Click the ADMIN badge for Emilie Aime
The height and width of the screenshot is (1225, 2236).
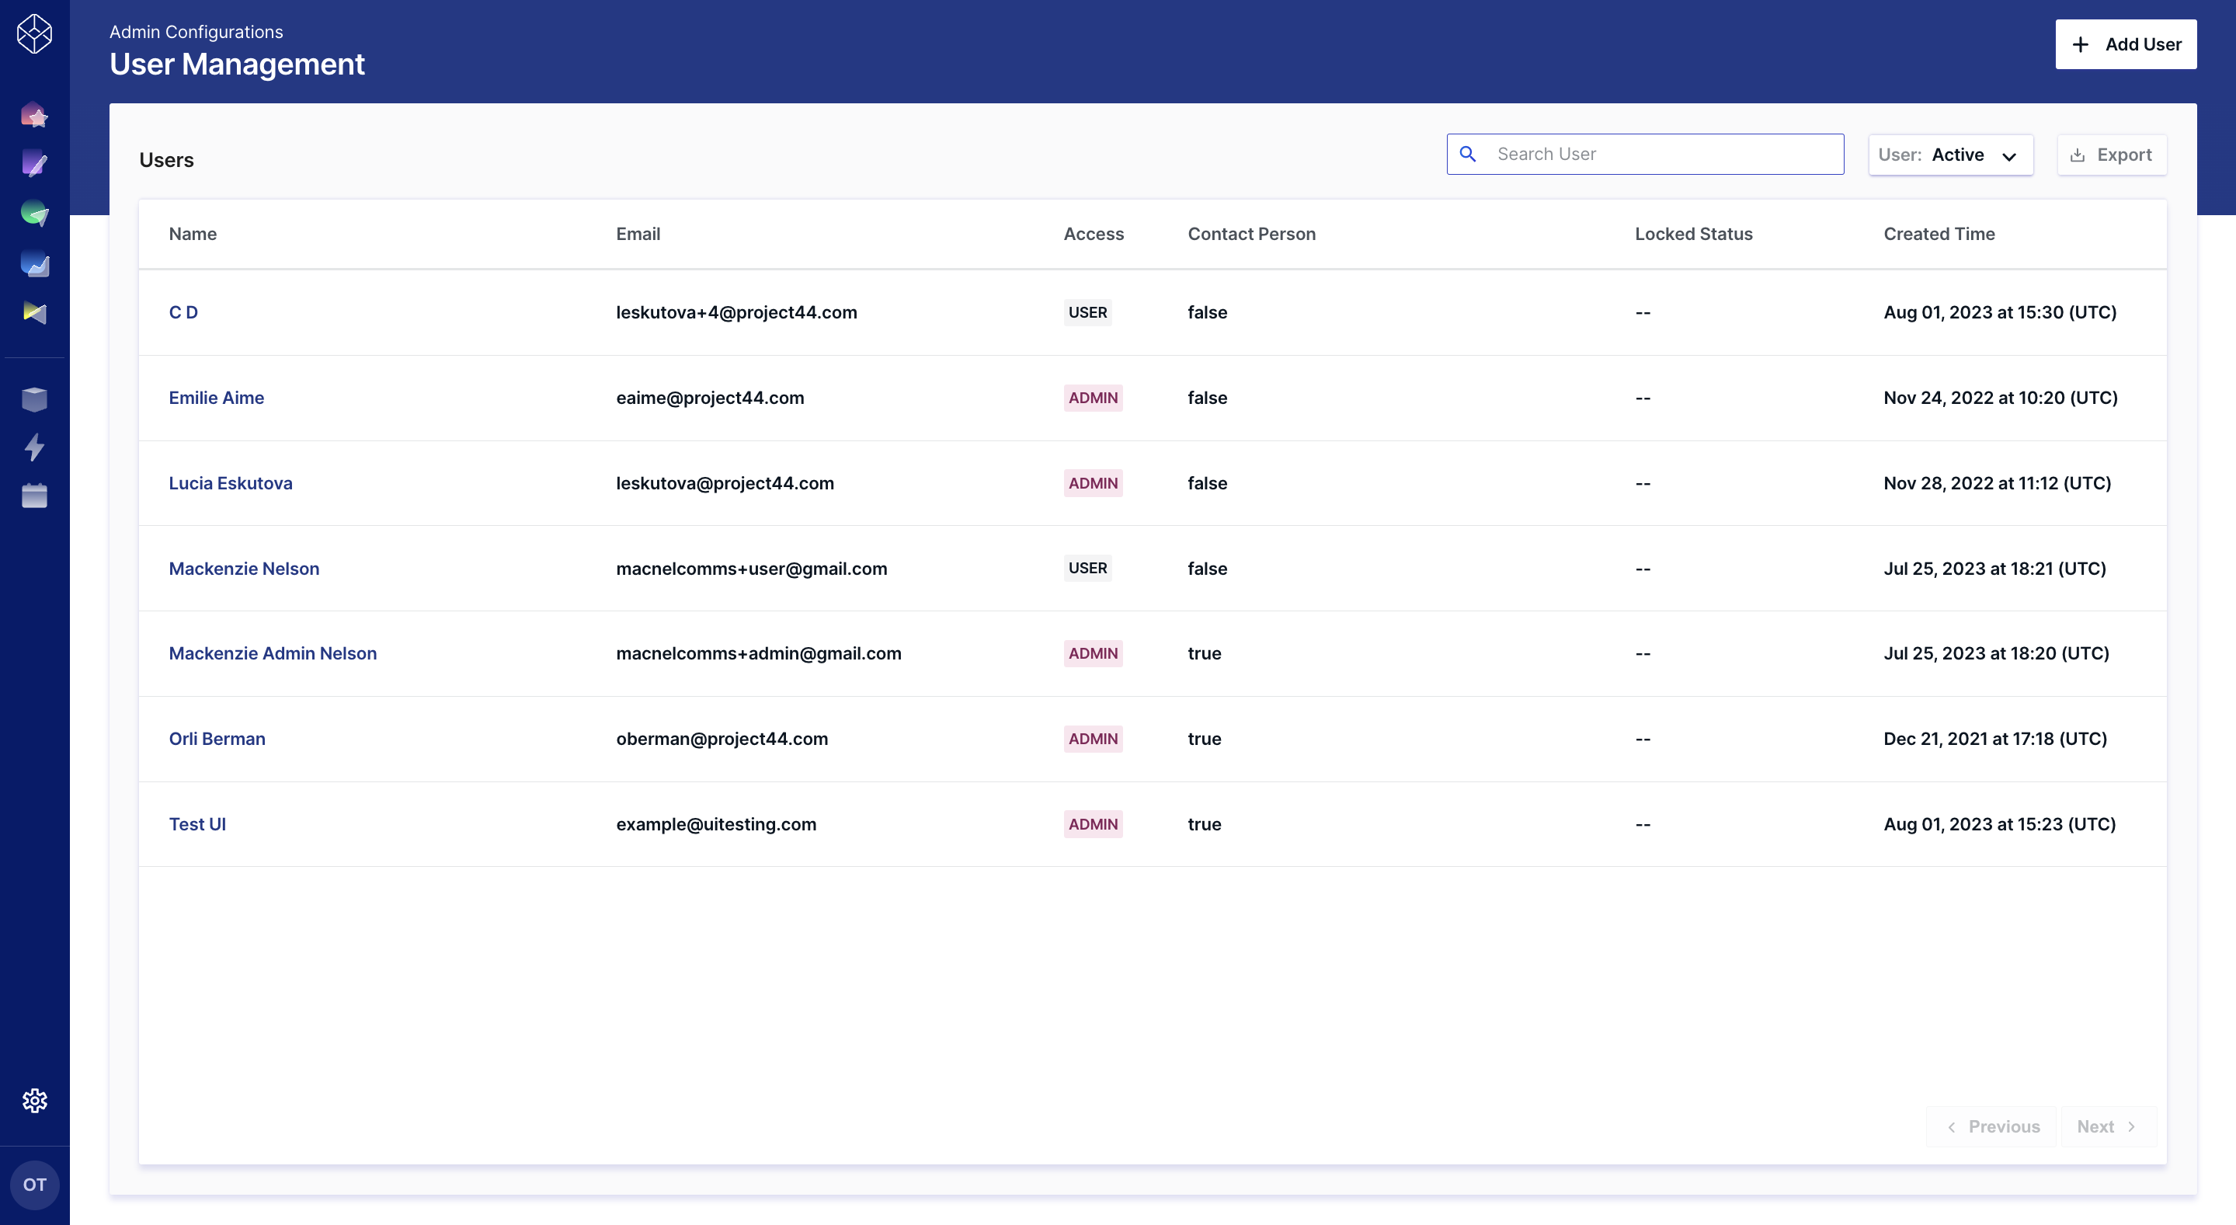[1093, 398]
